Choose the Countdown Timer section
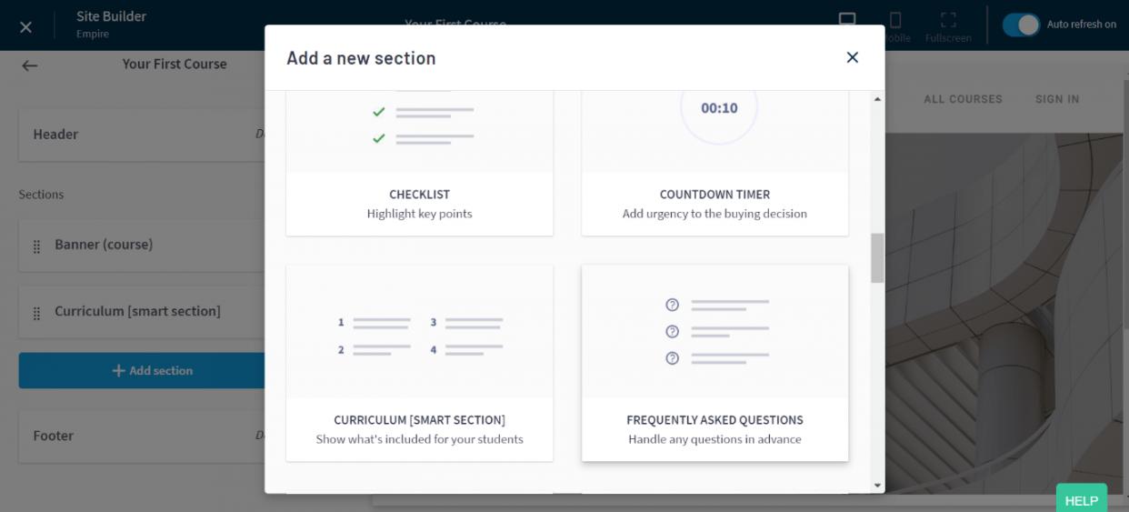Viewport: 1129px width, 512px height. click(714, 164)
